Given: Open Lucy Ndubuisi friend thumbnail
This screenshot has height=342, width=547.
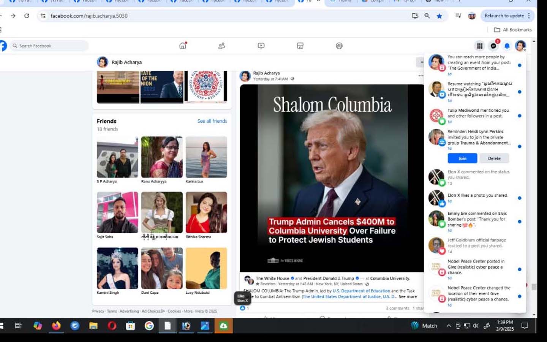Looking at the screenshot, I should pos(206,268).
